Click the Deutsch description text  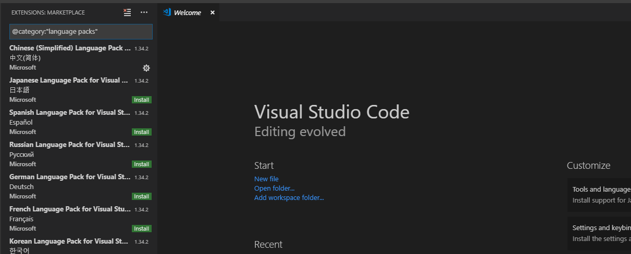[21, 187]
